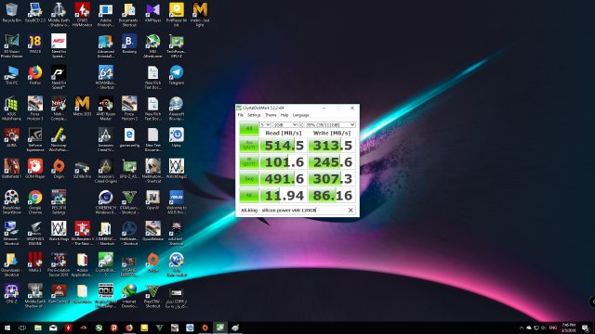
Task: Click the taskbar clock and date
Action: tap(568, 328)
